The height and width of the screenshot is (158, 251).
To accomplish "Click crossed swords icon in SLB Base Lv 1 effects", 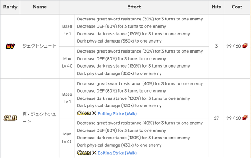I will 94,113.
